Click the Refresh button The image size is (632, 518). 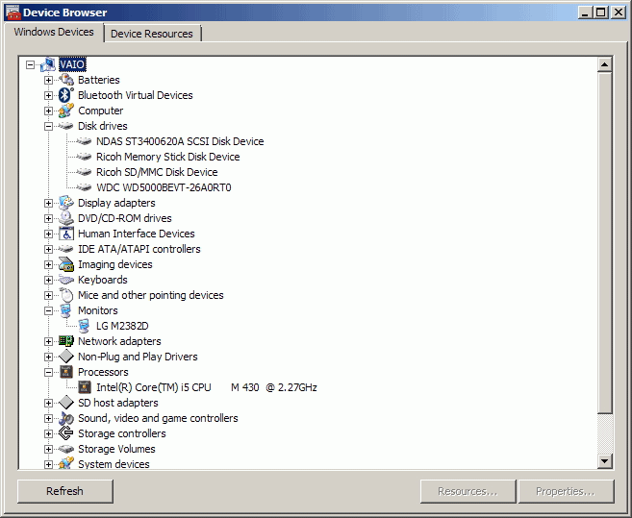64,491
